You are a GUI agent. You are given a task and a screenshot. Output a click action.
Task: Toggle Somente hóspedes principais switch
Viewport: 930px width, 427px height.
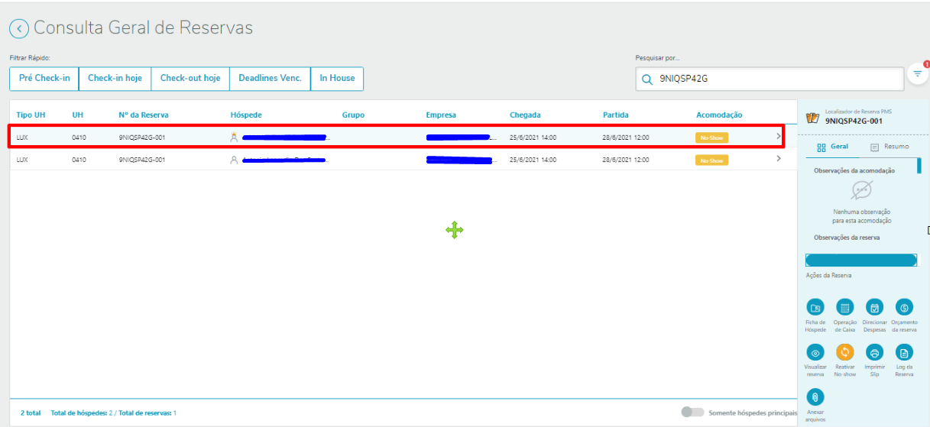(692, 412)
